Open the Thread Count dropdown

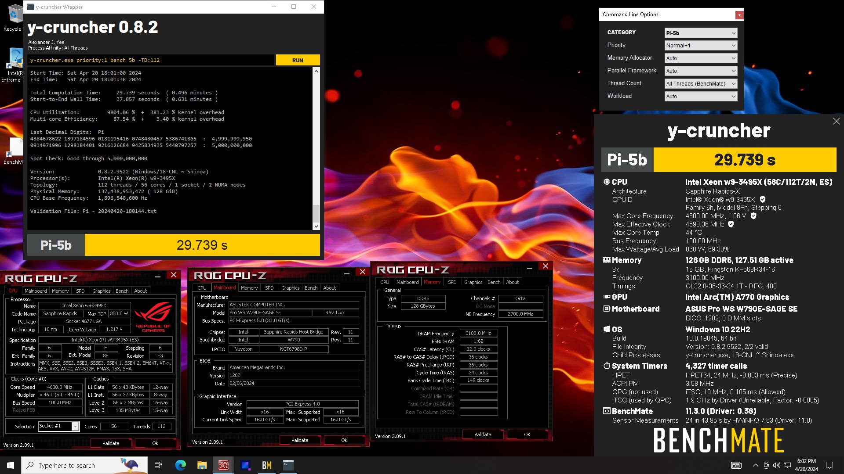coord(701,84)
